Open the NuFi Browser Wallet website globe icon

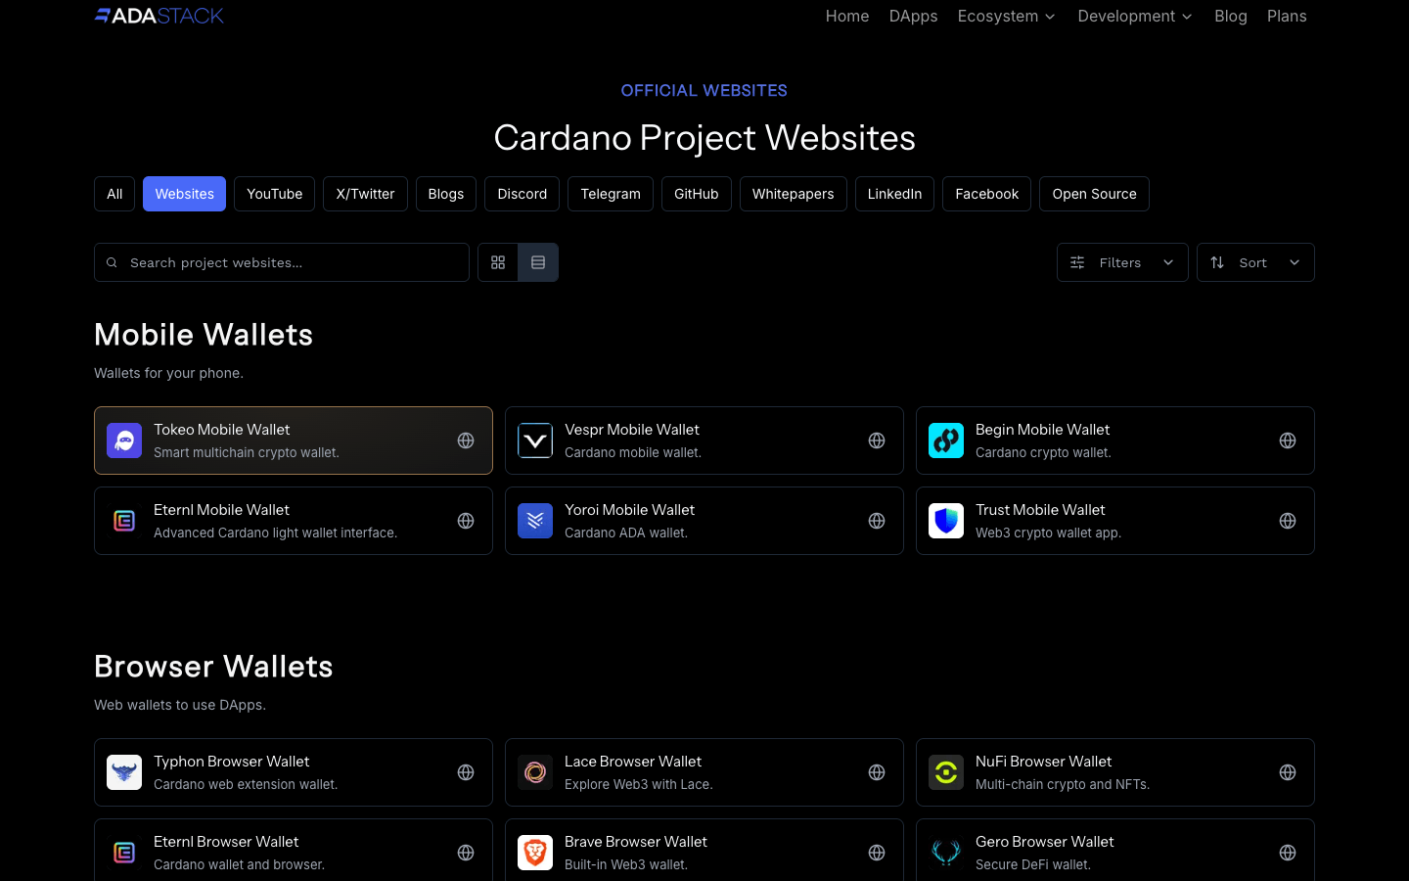point(1288,772)
